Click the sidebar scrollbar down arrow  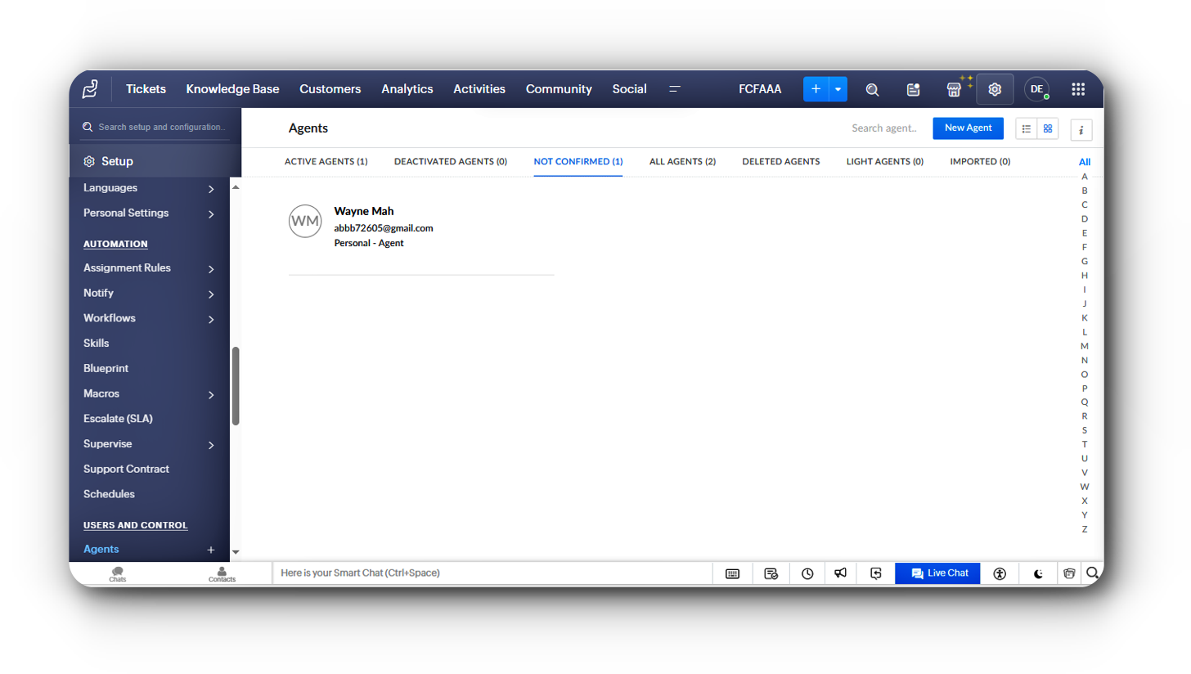coord(236,552)
